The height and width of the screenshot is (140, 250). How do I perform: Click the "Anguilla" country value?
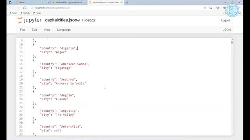click(x=68, y=111)
